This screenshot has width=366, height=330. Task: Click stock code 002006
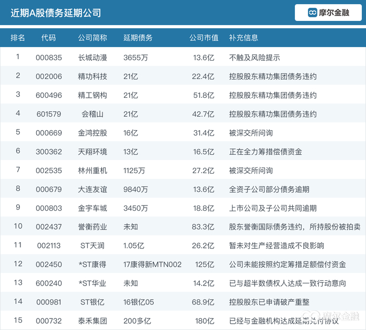point(49,76)
